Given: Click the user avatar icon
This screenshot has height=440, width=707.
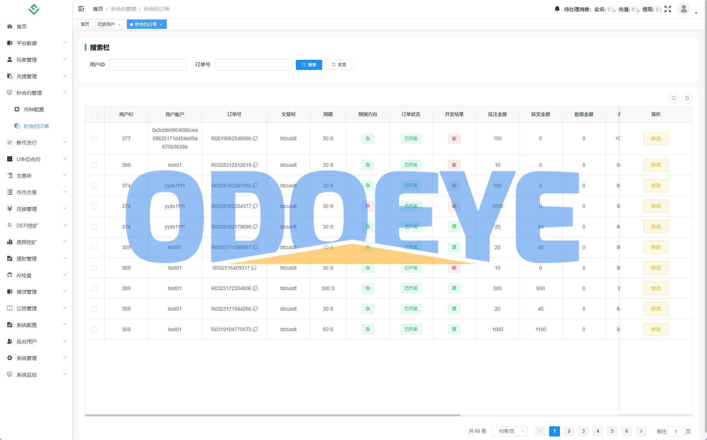Looking at the screenshot, I should 684,9.
